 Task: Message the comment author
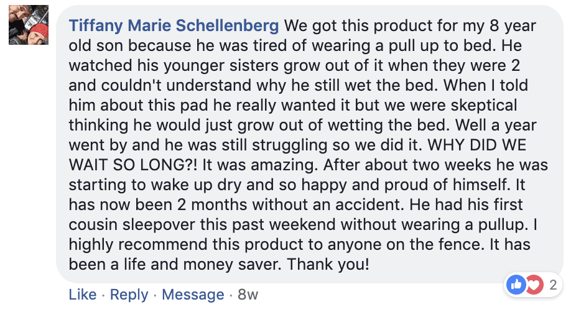(193, 295)
